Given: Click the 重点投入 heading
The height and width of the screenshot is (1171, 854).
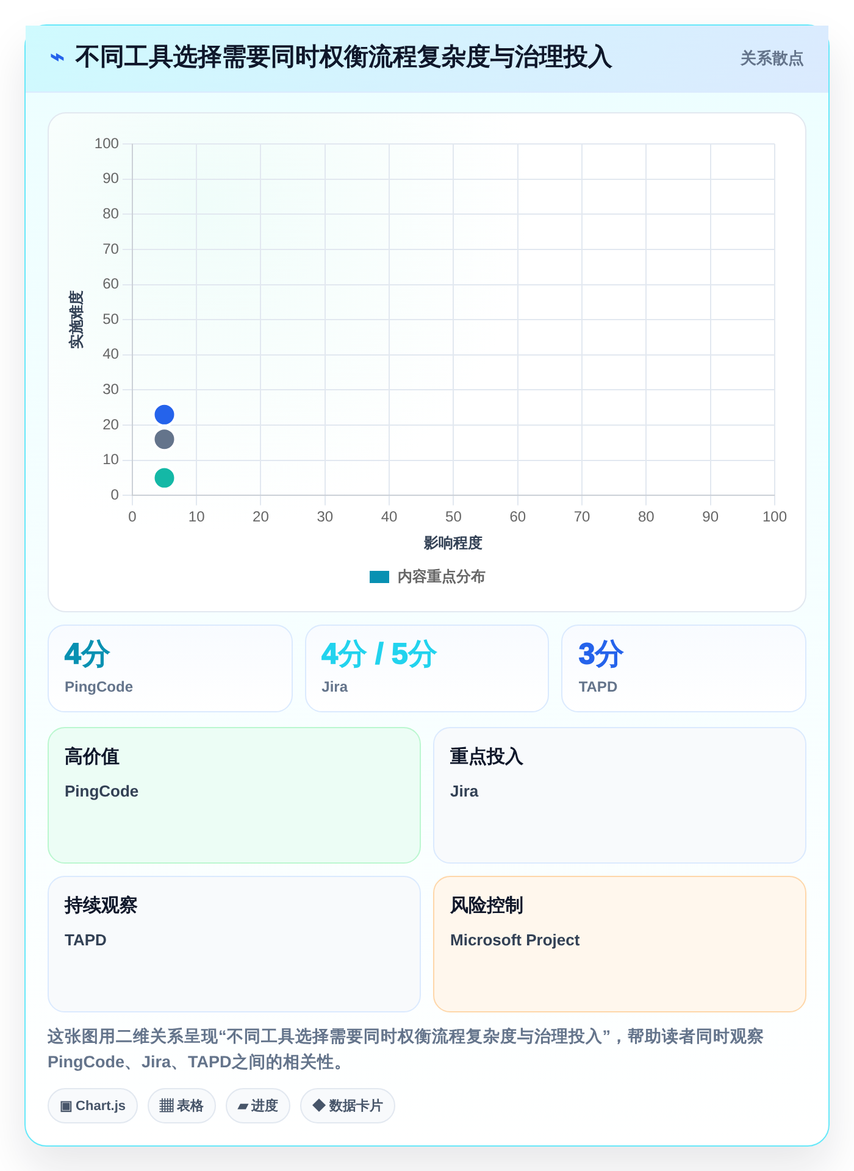Looking at the screenshot, I should [x=487, y=756].
